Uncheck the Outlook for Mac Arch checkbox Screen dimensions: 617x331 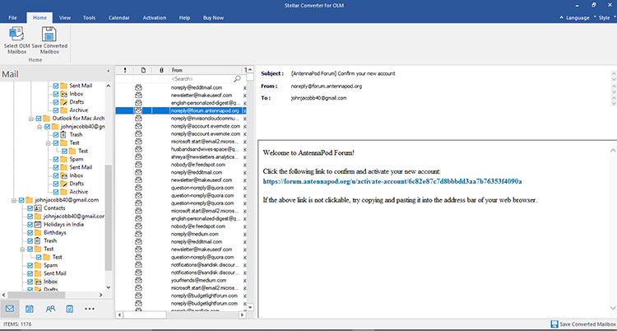coord(39,119)
